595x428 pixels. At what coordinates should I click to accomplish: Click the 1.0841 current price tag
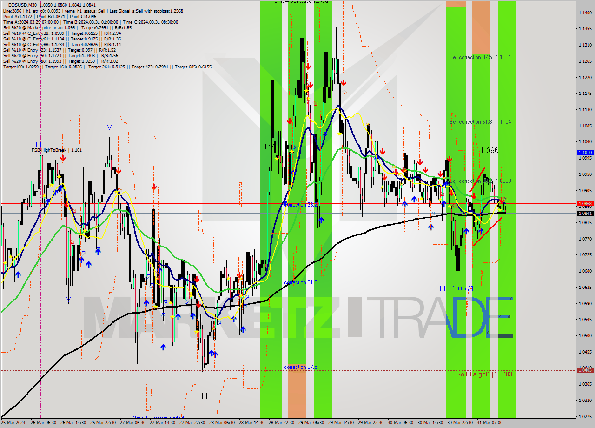[x=585, y=213]
